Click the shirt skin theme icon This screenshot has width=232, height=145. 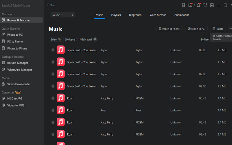point(205,5)
